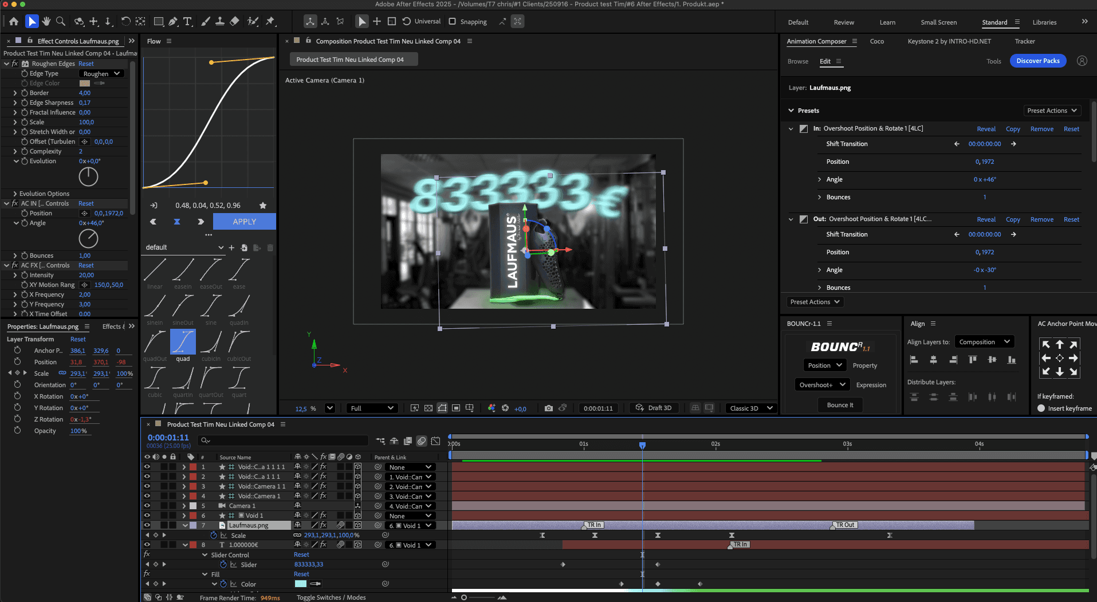Select the Puppet Pin tool

click(x=270, y=22)
